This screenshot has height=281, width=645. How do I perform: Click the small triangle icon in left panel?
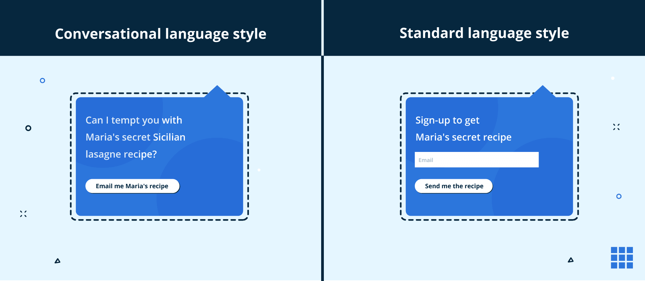coord(57,260)
